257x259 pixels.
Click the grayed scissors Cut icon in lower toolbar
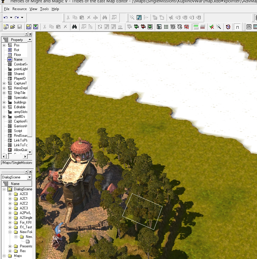(x=45, y=27)
